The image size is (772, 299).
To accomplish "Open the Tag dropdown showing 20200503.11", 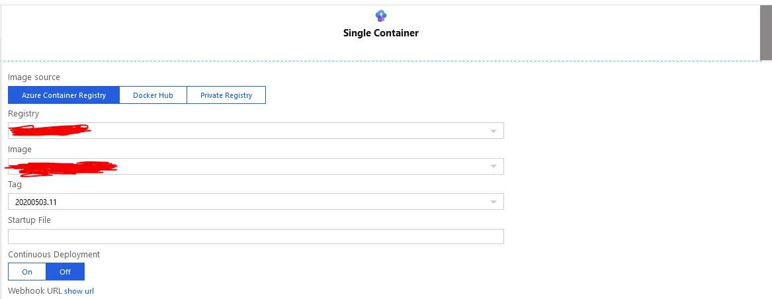I will [x=255, y=202].
